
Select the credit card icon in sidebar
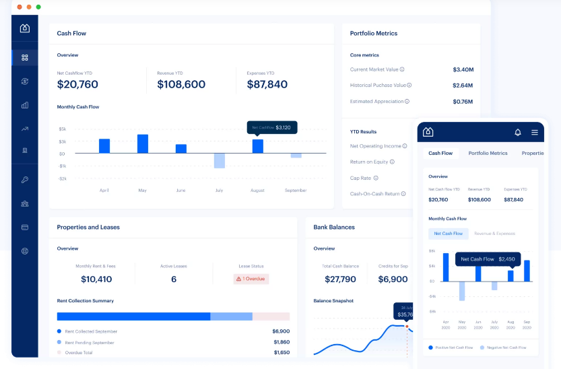(x=25, y=228)
